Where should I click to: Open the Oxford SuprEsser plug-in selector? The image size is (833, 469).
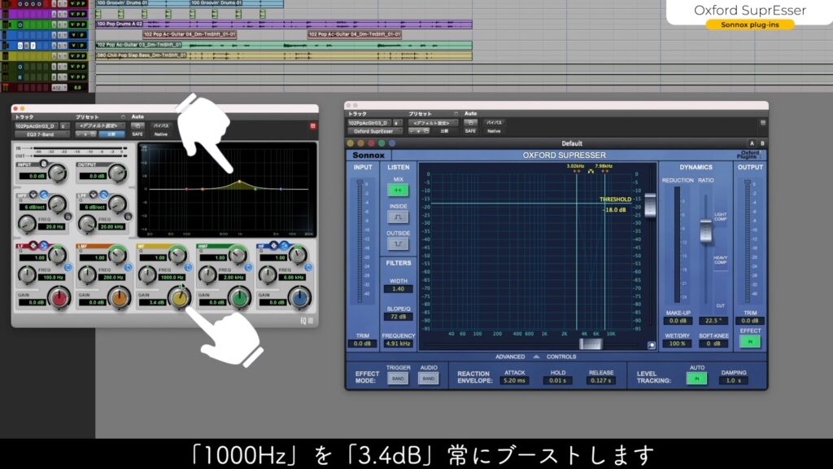pyautogui.click(x=374, y=131)
